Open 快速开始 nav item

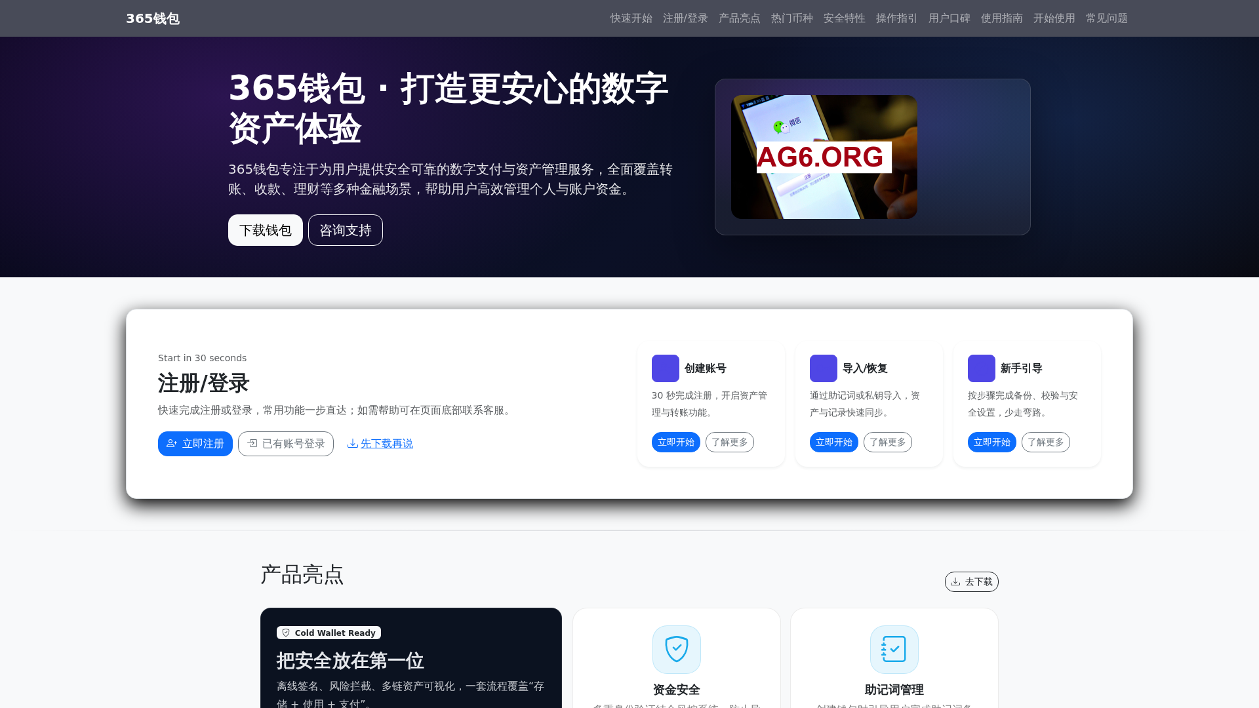point(631,18)
